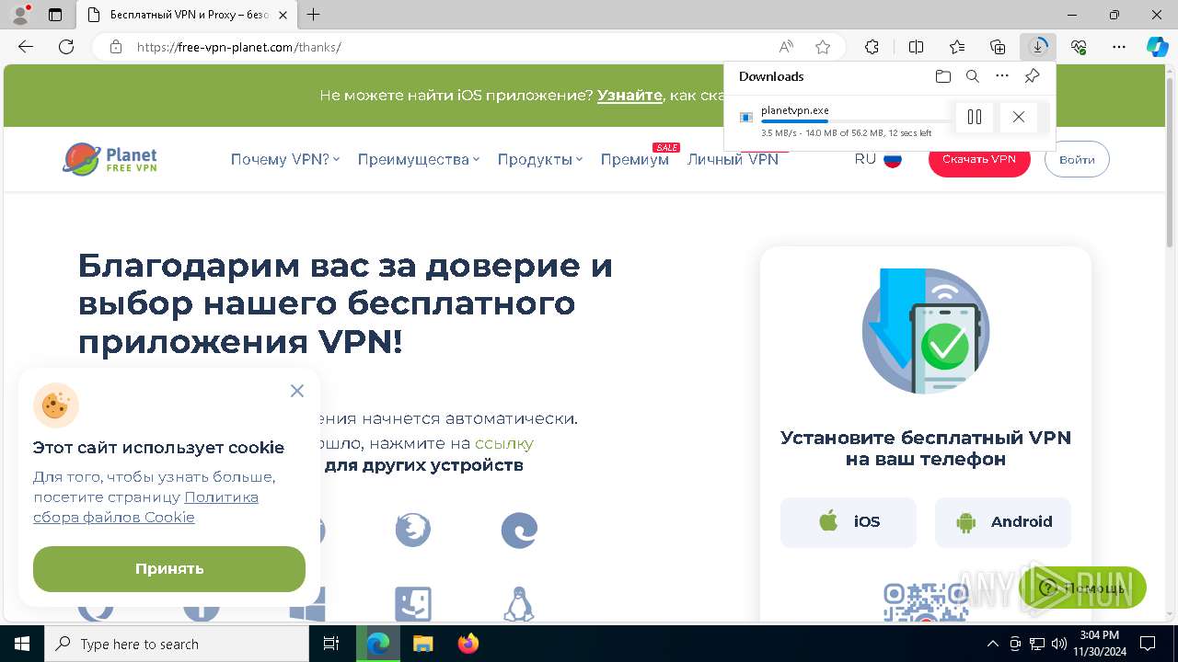
Task: Cancel the planetvpn.exe download
Action: tap(1018, 117)
